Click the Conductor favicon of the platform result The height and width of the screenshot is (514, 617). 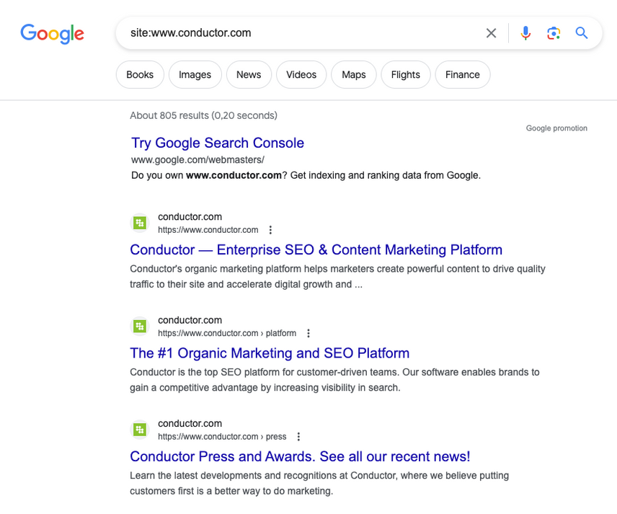(x=140, y=327)
